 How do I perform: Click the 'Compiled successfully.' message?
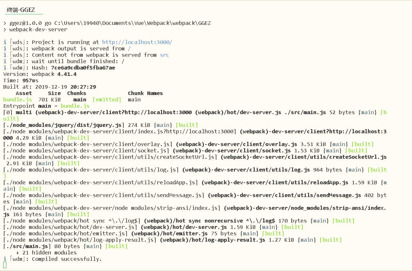click(x=67, y=259)
